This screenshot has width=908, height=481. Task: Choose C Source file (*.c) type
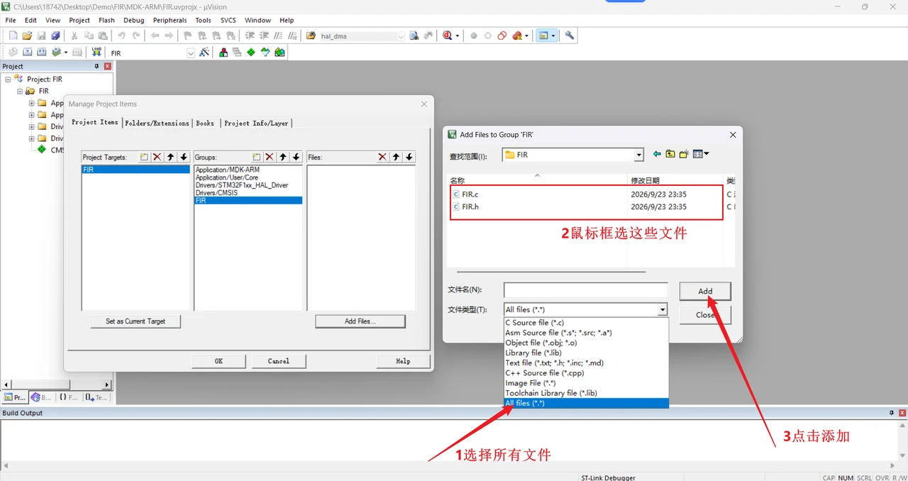pos(586,323)
